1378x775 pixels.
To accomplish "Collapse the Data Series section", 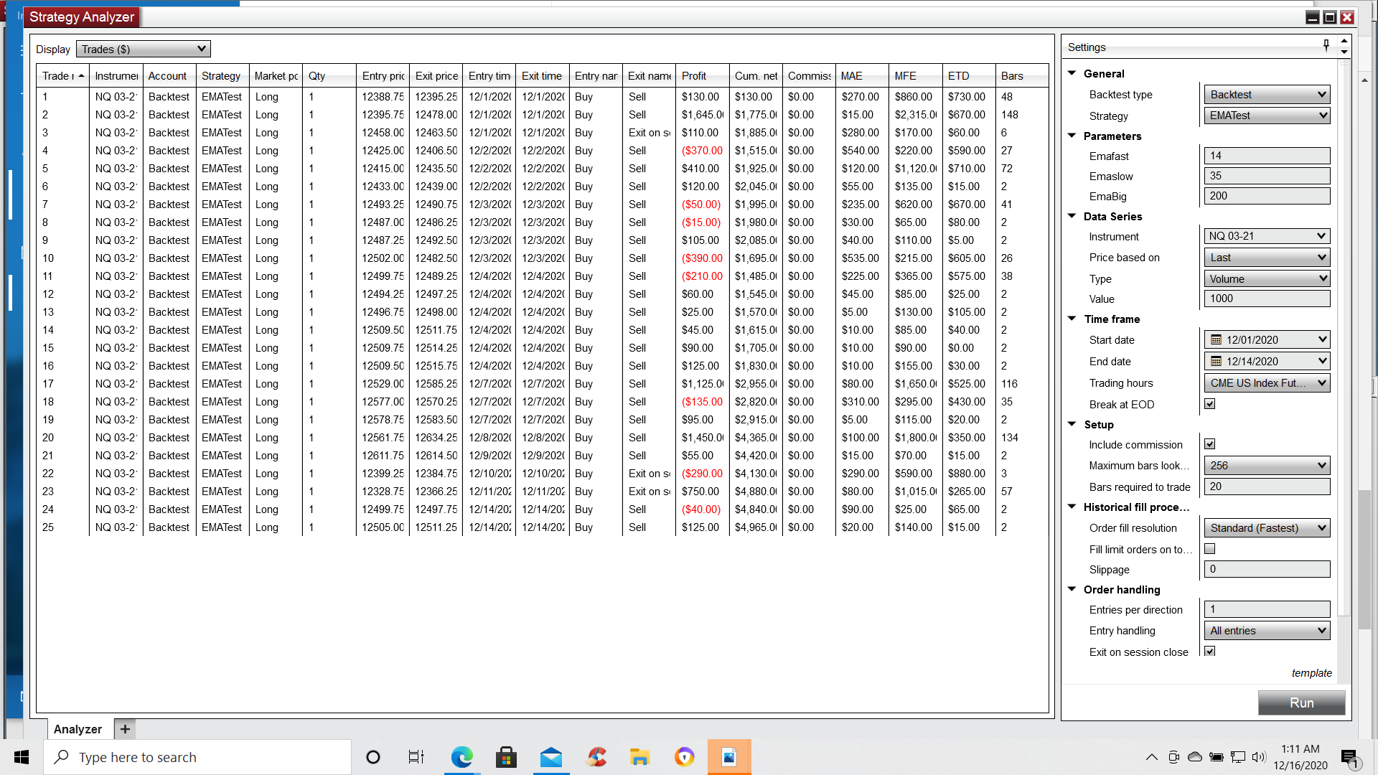I will click(1072, 216).
